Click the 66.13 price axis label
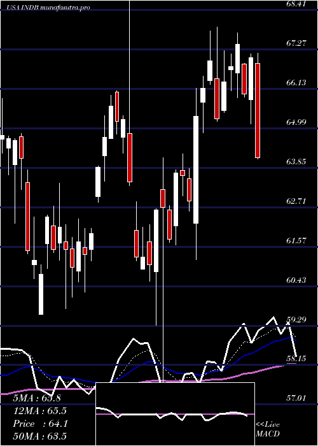318x446 pixels. click(x=297, y=83)
